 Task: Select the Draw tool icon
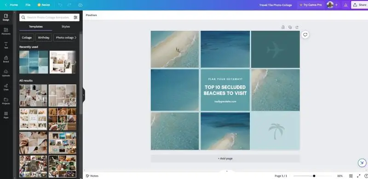tap(6, 87)
